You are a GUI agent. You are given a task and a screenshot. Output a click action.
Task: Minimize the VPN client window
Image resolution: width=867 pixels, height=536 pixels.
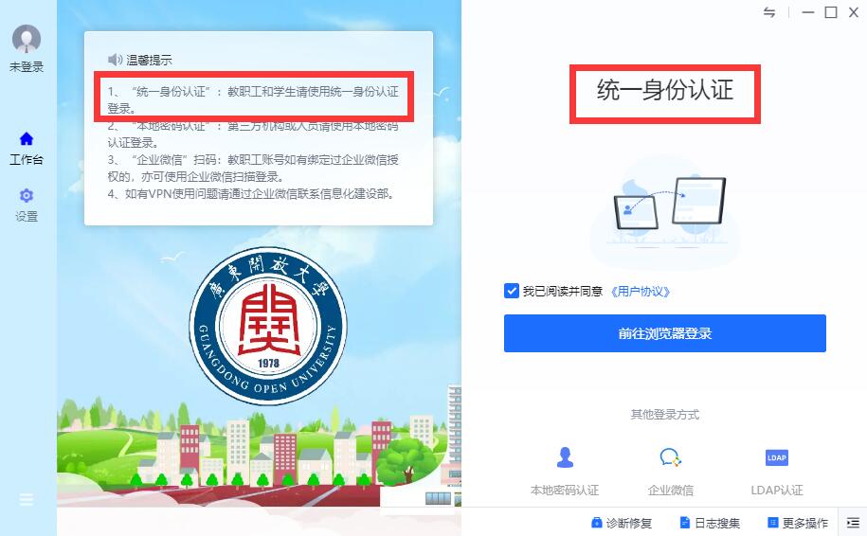point(808,12)
